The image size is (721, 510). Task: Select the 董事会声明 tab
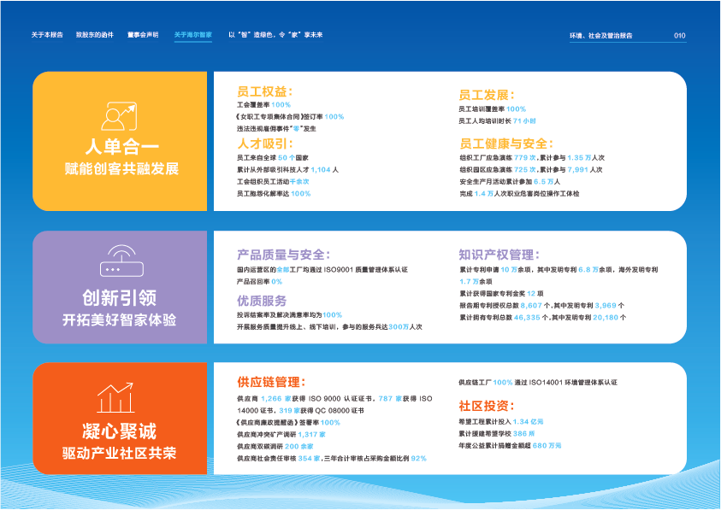143,35
